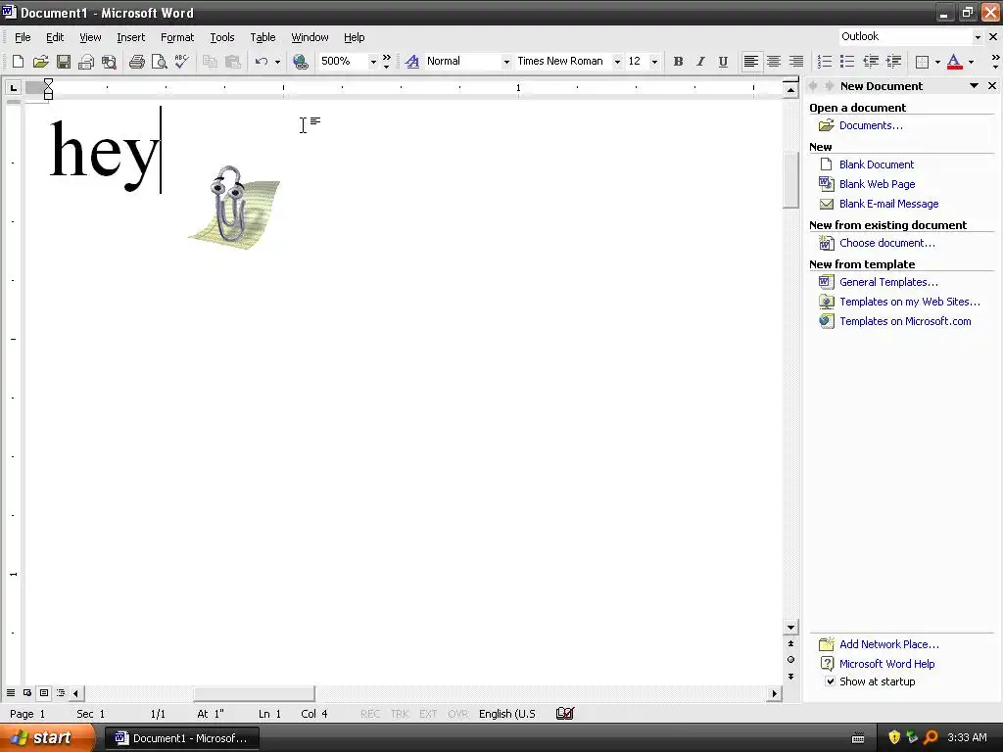
Task: Uncheck Show at startup checkbox
Action: [830, 681]
